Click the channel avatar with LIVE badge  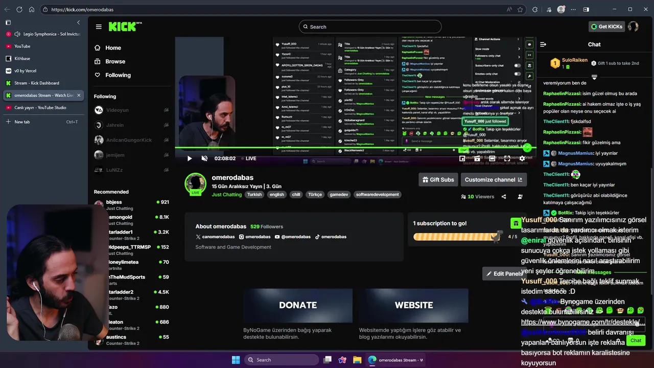[x=195, y=184]
